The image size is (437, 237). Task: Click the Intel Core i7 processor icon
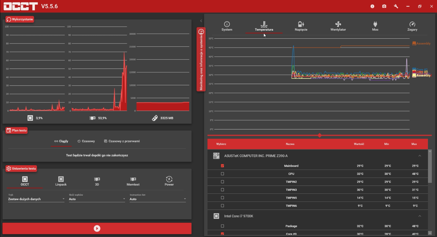coord(216,216)
